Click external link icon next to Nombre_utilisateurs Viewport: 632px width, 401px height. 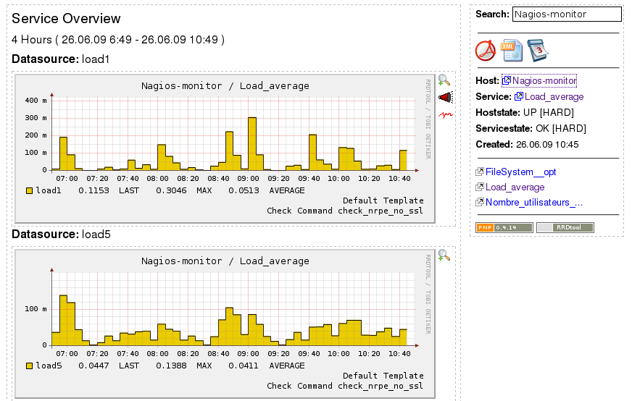pyautogui.click(x=480, y=202)
